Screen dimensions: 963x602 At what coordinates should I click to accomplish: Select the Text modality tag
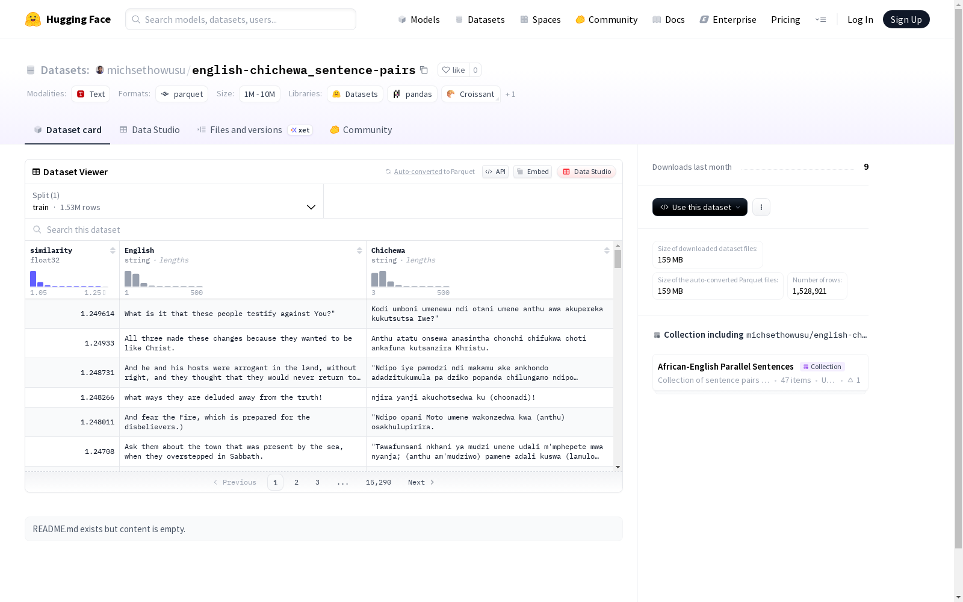click(x=90, y=94)
